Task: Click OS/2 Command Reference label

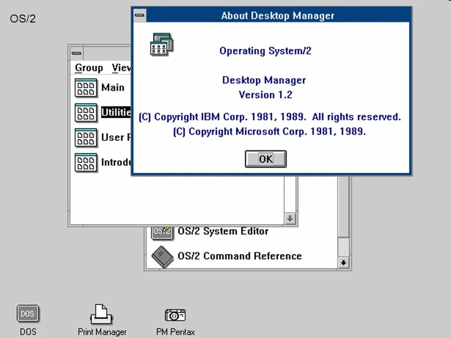Action: (x=240, y=256)
